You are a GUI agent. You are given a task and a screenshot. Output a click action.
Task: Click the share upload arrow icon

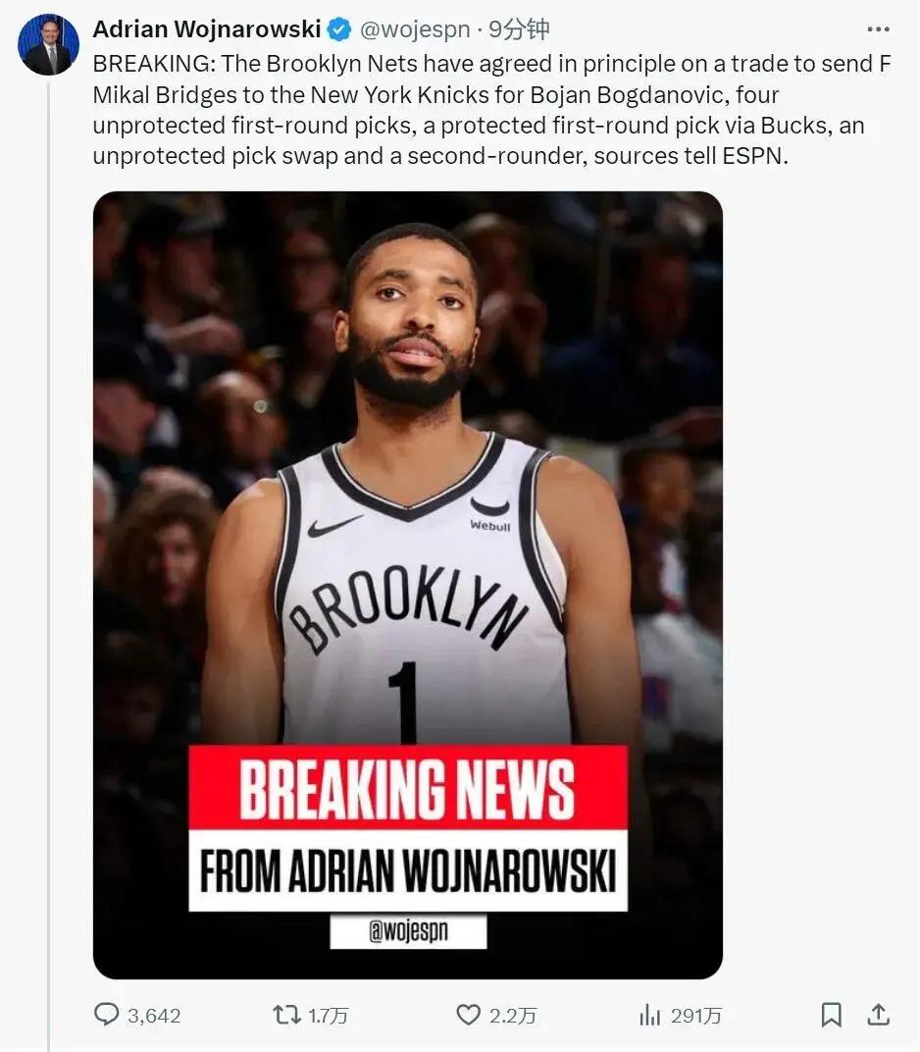tap(879, 1015)
